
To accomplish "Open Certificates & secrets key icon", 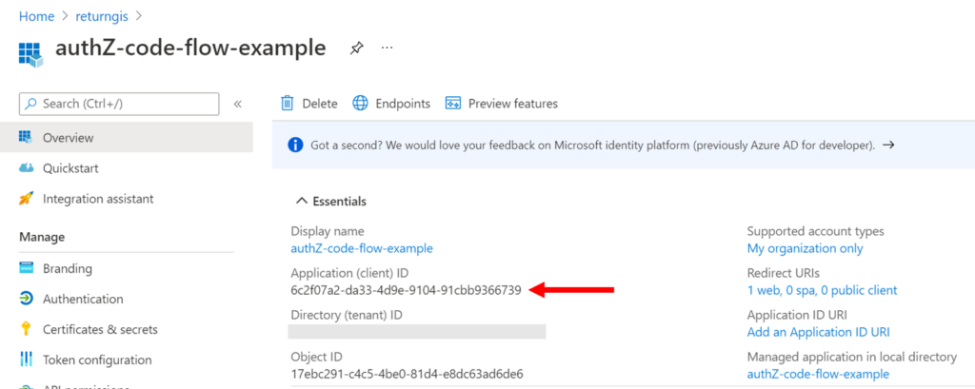I will coord(26,329).
